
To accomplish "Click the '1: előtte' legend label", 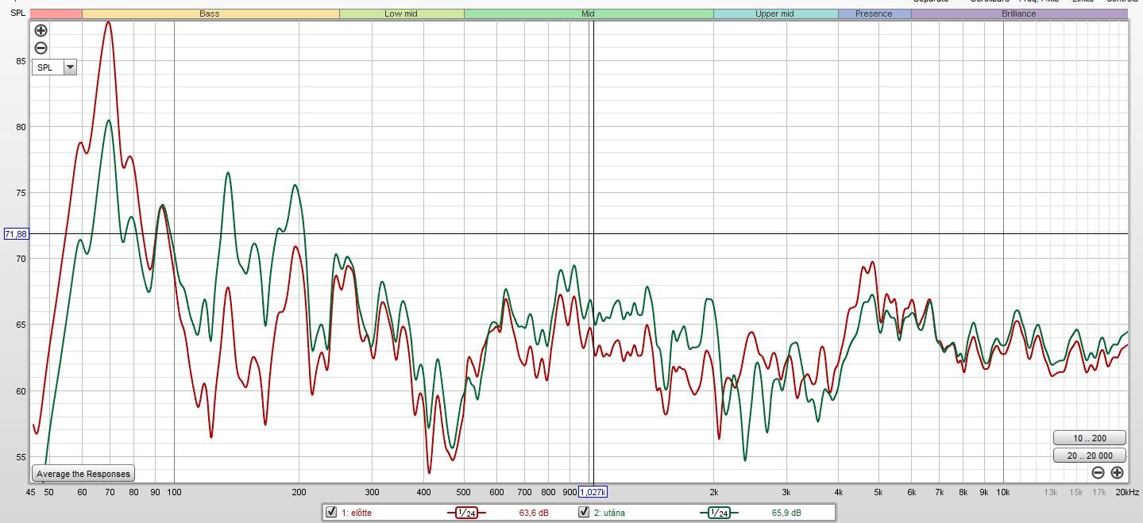I will (356, 513).
